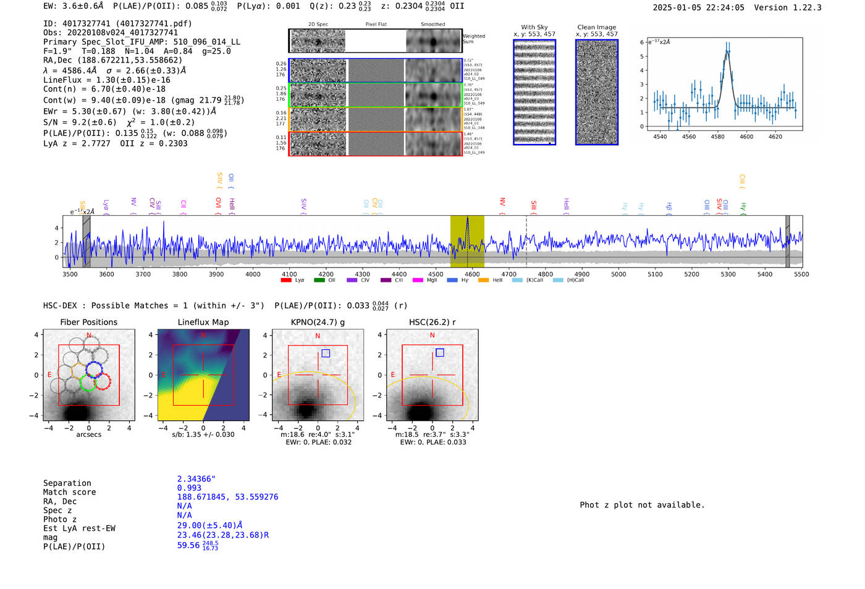Click the yellow highlighted emission peak in spectrum
The image size is (865, 589).
tap(467, 221)
